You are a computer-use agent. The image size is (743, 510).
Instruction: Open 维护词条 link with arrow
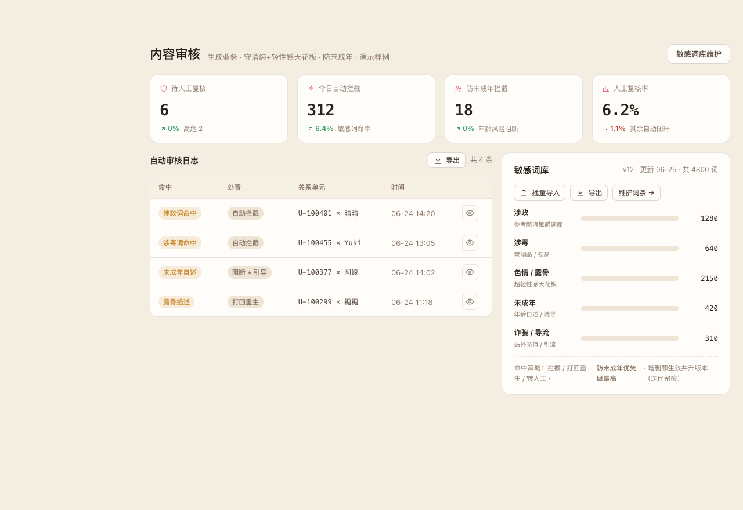(636, 193)
